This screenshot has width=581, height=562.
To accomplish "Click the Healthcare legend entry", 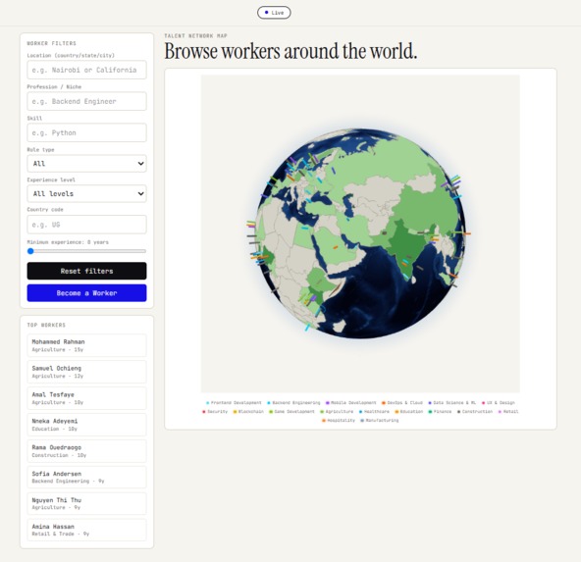I will [x=374, y=411].
